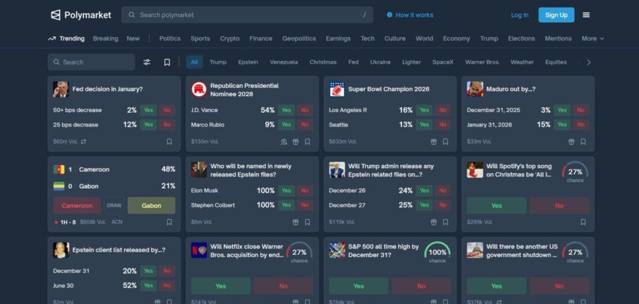Screen dimensions: 639x304
Task: Open the filter settings sliders icon
Action: coord(147,62)
